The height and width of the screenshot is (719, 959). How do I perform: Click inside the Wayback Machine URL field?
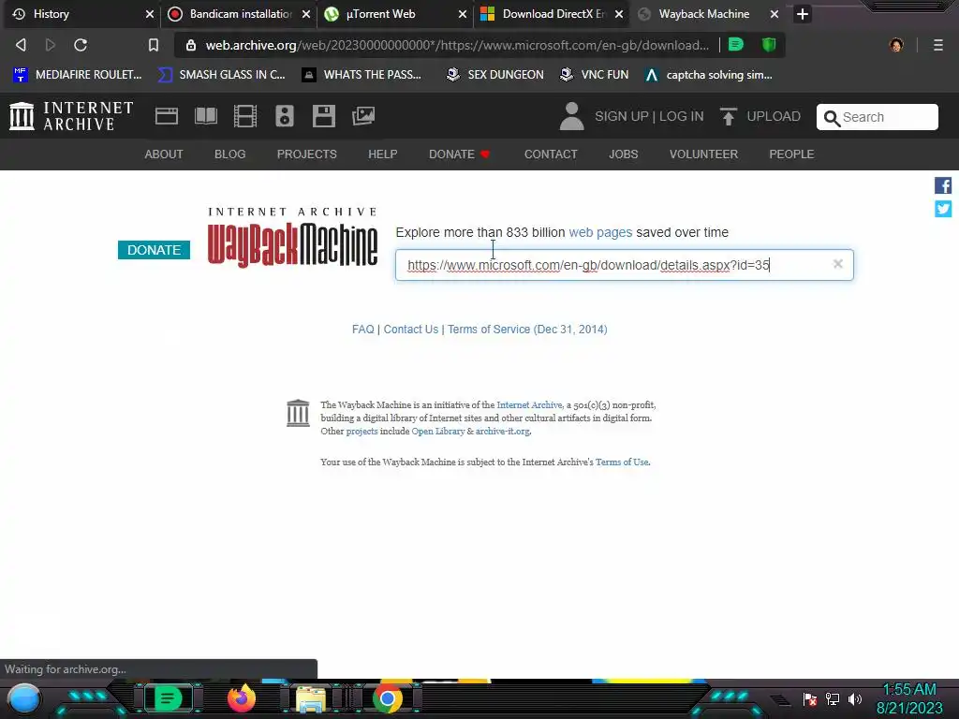point(624,265)
